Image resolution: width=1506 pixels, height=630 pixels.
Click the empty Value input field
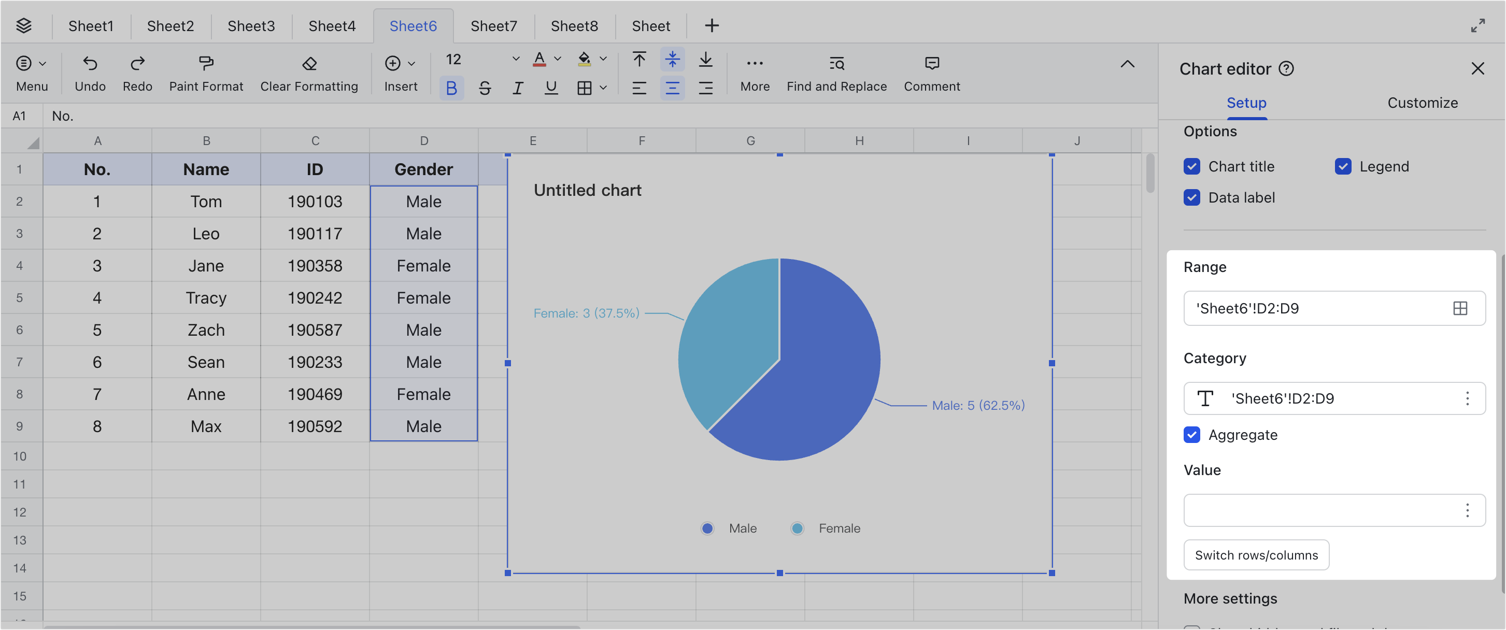[x=1322, y=510]
